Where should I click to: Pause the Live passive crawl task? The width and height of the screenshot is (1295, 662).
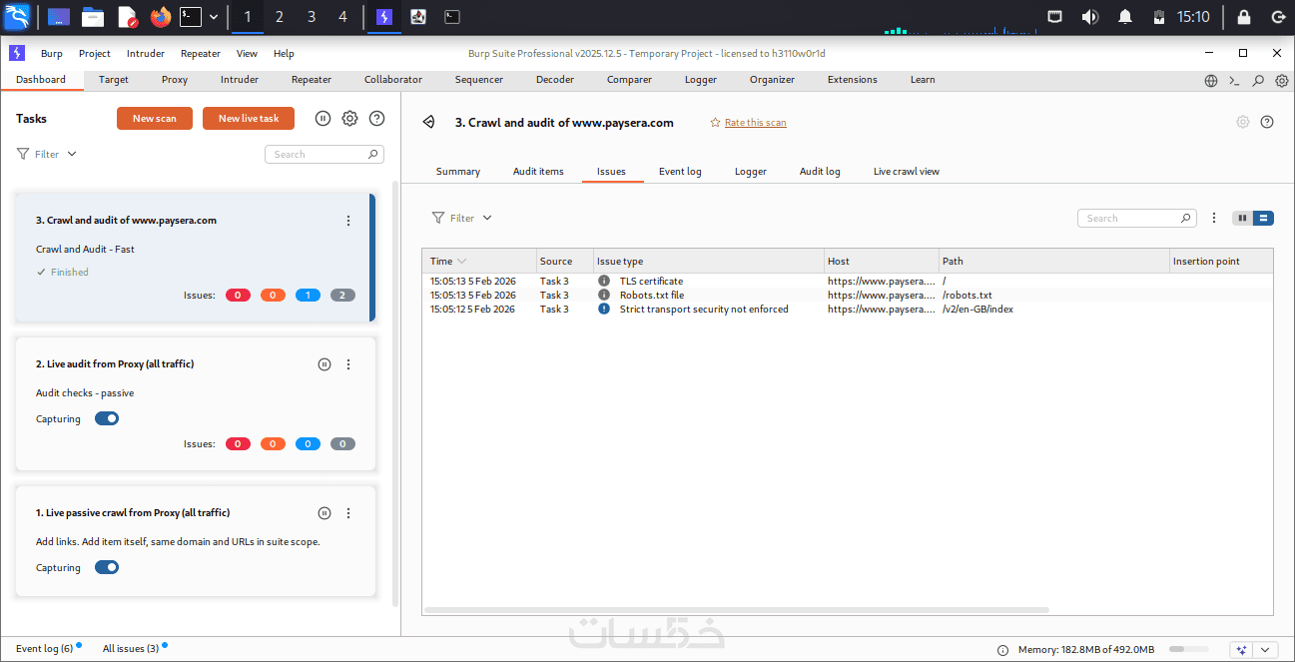coord(324,513)
